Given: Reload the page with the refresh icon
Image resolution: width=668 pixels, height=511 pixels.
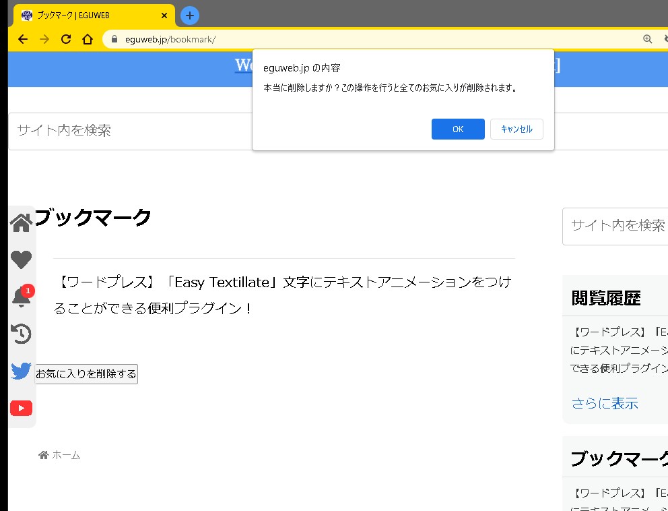Looking at the screenshot, I should (66, 39).
